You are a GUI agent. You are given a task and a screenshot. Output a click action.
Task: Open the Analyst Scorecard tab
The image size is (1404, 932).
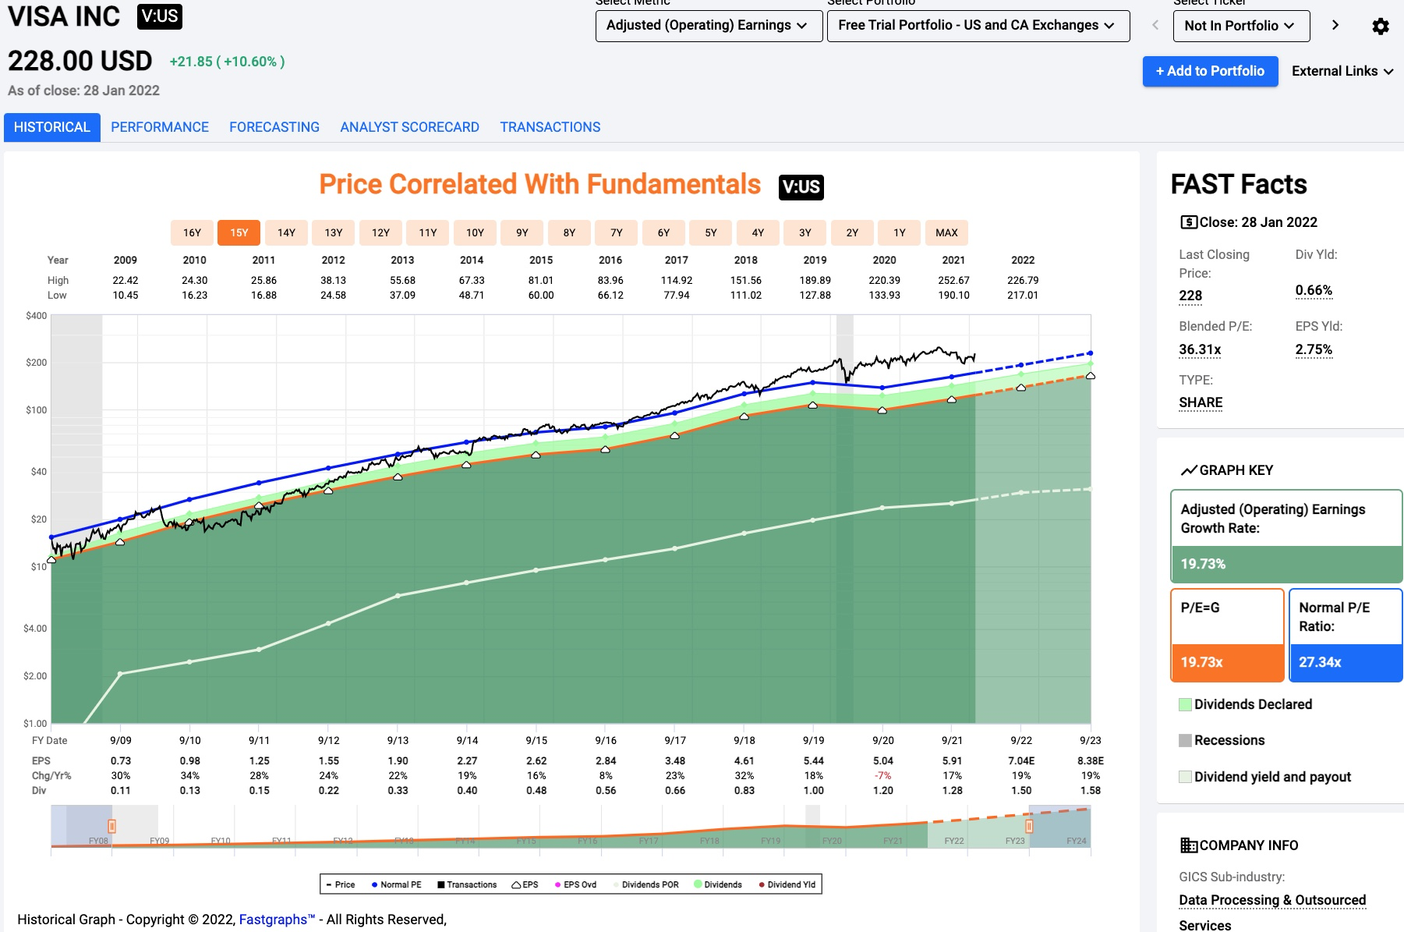pyautogui.click(x=409, y=127)
